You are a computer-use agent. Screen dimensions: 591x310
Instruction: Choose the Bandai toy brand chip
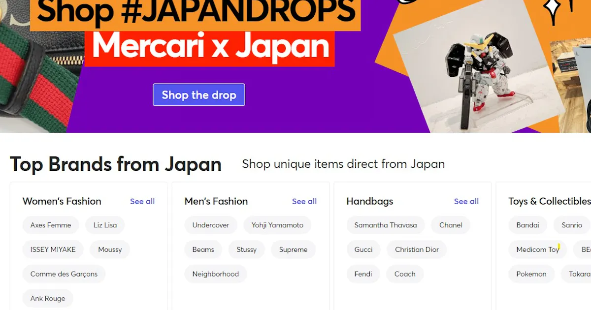528,225
